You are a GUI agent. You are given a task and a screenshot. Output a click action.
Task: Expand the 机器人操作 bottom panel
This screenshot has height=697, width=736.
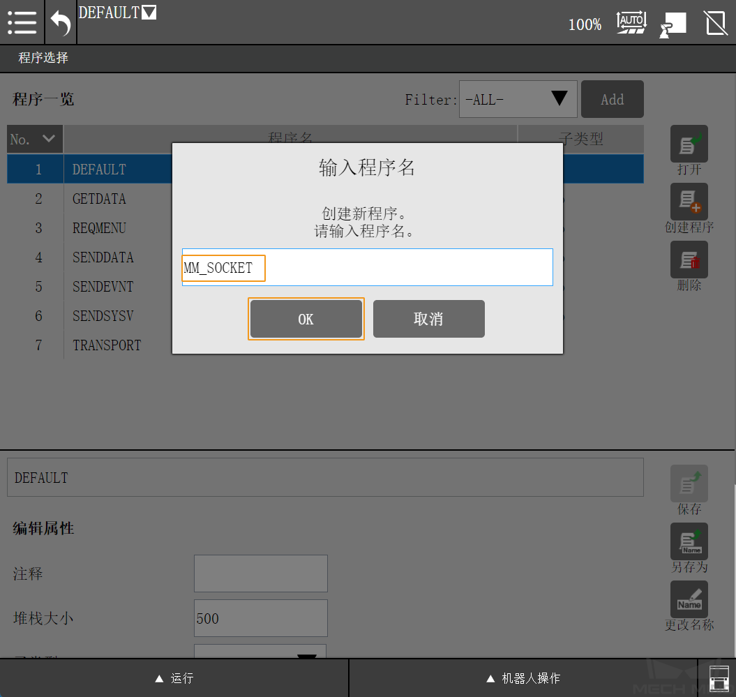[x=523, y=677]
